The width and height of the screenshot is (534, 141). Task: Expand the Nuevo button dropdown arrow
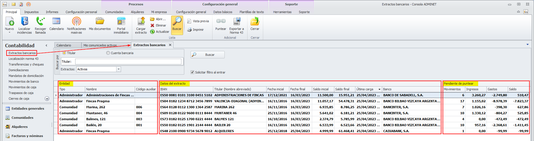coord(9,32)
